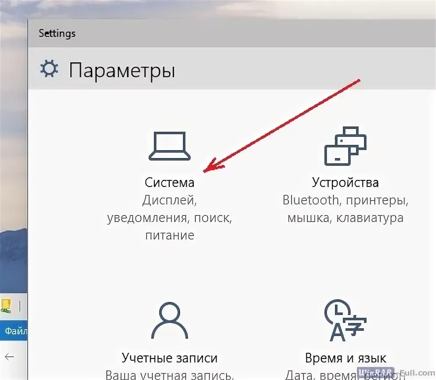This screenshot has width=436, height=380.
Task: Open the Учетные записи person icon
Action: (170, 321)
